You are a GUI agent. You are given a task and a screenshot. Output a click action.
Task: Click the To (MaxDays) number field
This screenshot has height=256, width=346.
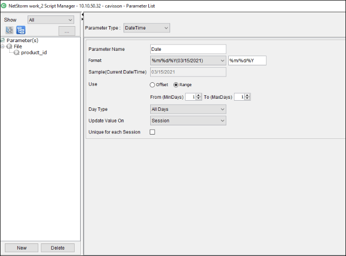click(240, 97)
